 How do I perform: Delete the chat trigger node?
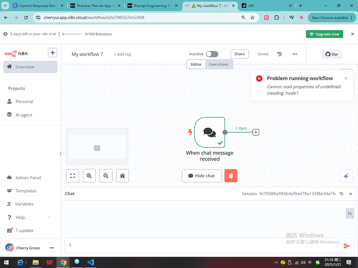tap(230, 175)
